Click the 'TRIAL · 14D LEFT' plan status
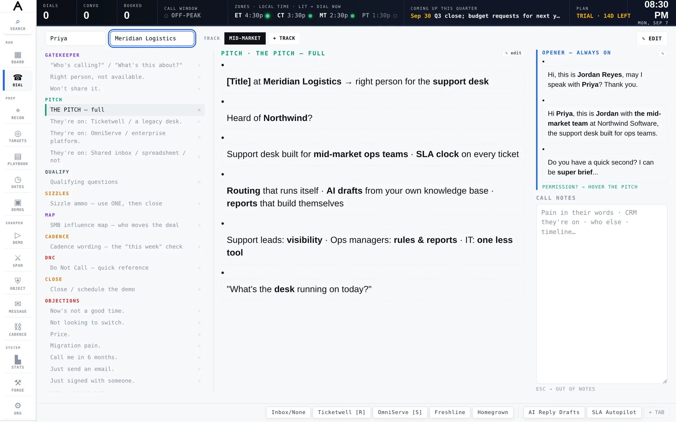676x422 pixels. [x=603, y=16]
